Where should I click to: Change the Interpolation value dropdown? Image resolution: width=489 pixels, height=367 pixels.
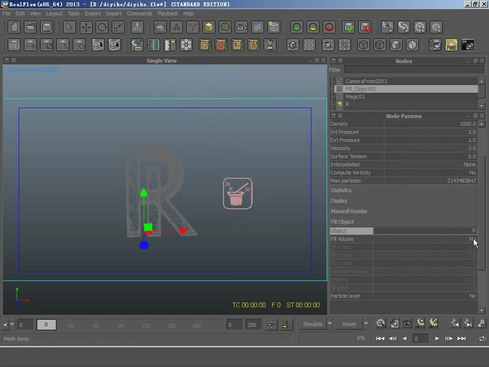click(x=430, y=164)
